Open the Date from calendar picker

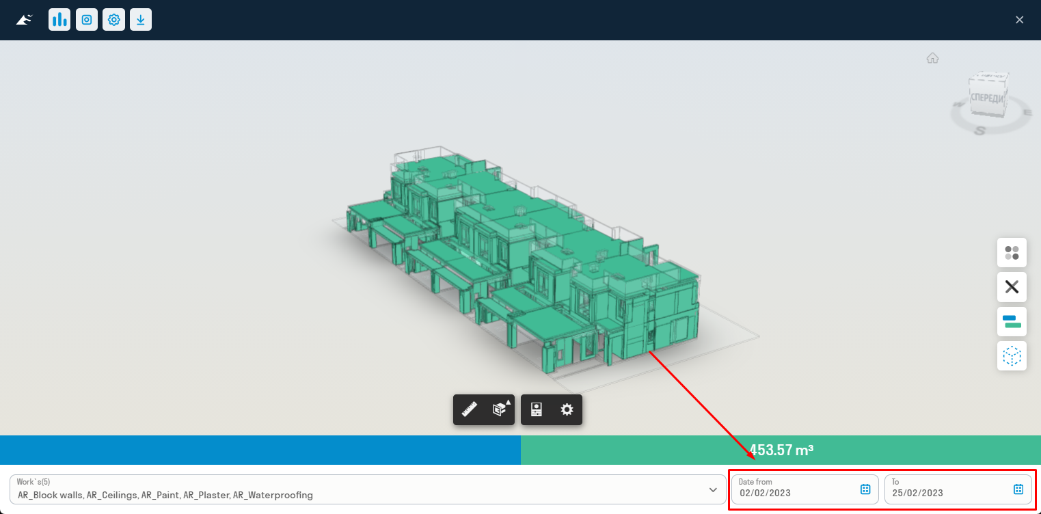pyautogui.click(x=865, y=489)
